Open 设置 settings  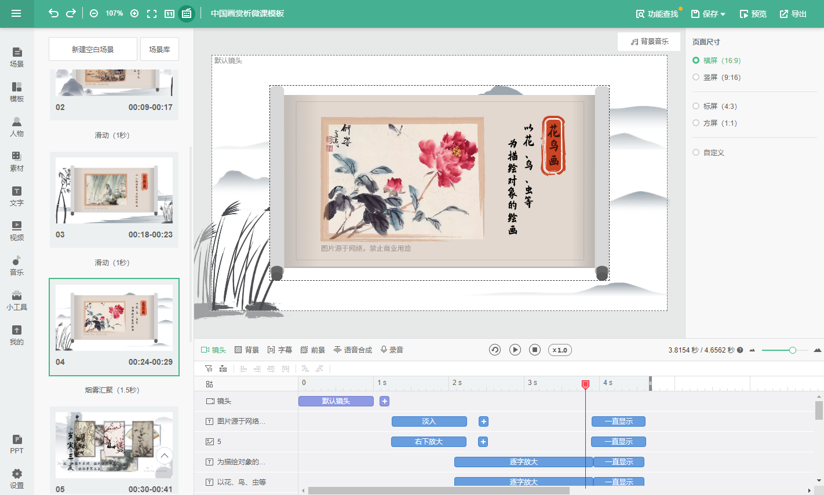click(x=17, y=479)
